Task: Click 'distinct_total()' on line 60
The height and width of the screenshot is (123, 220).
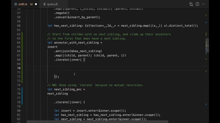Action: pyautogui.click(x=183, y=26)
